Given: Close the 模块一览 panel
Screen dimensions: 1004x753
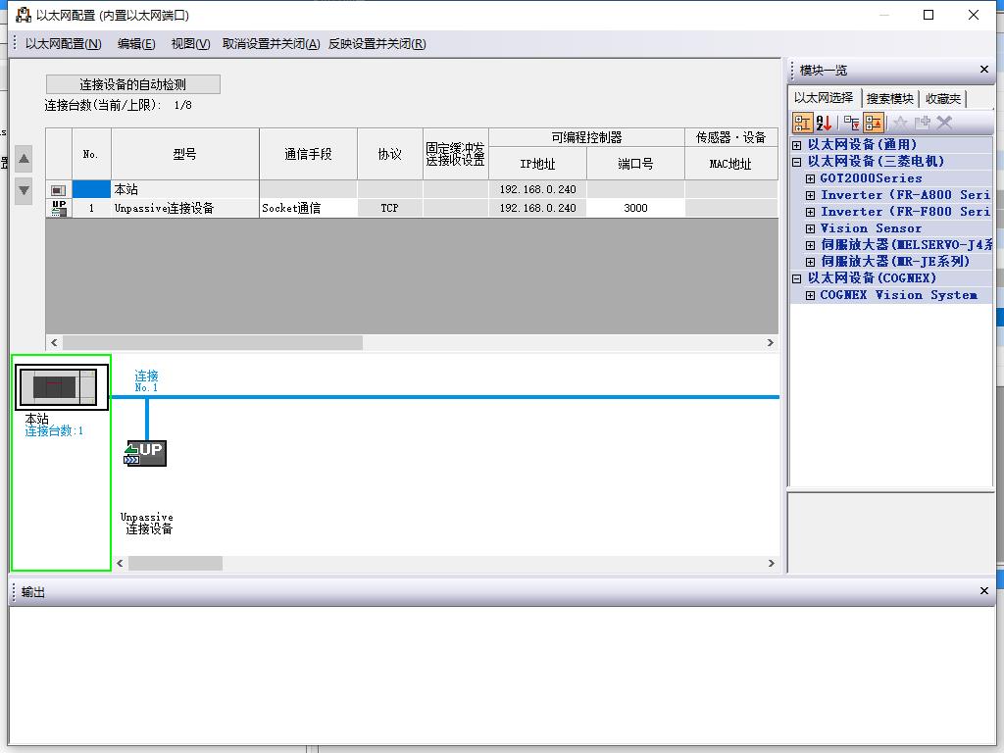Looking at the screenshot, I should point(984,70).
